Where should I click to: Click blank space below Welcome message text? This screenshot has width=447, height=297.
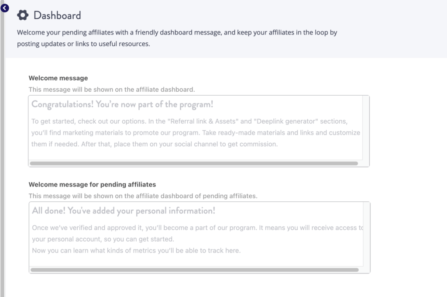196,154
